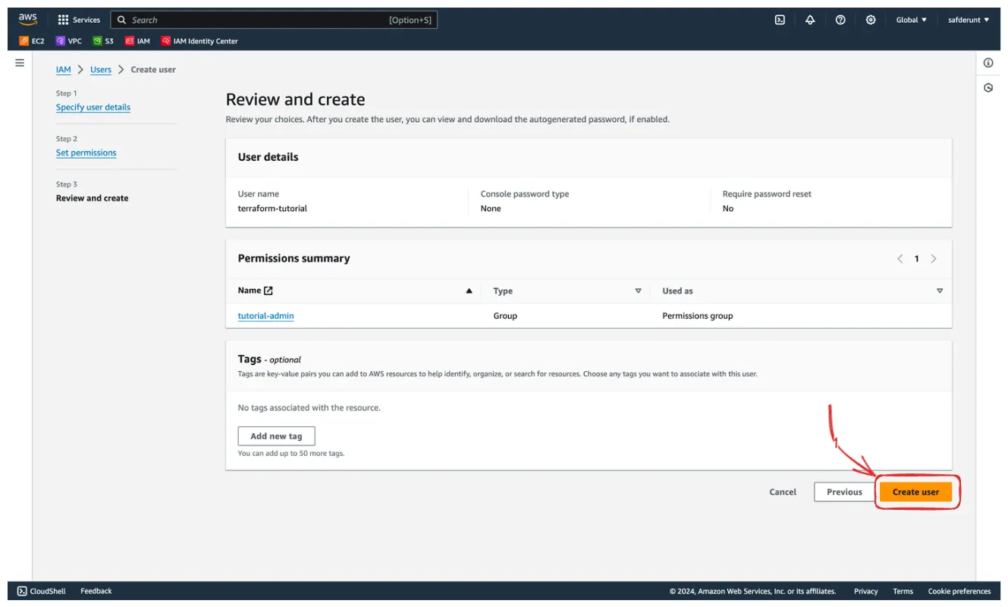Click the Search input field

click(x=274, y=20)
